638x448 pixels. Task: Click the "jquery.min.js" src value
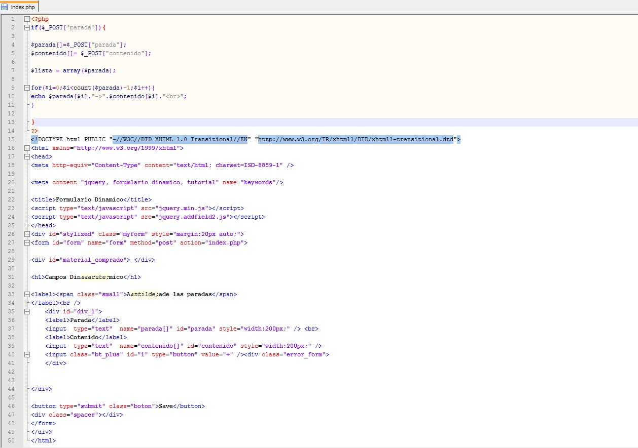pos(182,208)
